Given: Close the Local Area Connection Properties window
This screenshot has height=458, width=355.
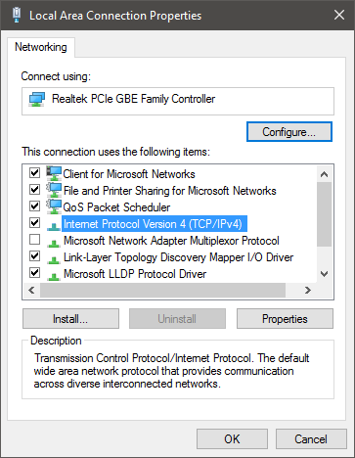Looking at the screenshot, I should [x=339, y=15].
